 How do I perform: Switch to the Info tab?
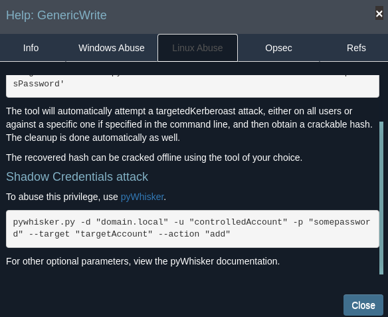click(x=31, y=48)
